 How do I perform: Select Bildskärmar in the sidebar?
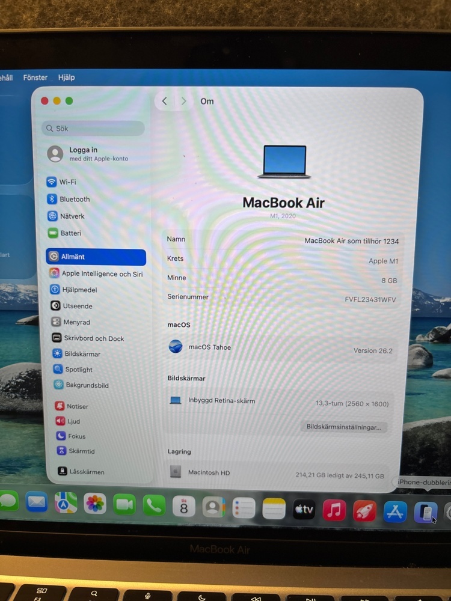[x=77, y=354]
